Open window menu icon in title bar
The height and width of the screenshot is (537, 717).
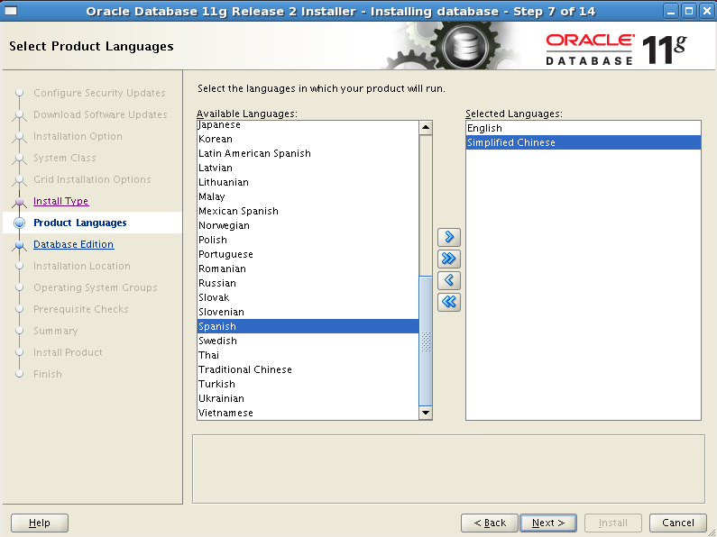pos(11,11)
